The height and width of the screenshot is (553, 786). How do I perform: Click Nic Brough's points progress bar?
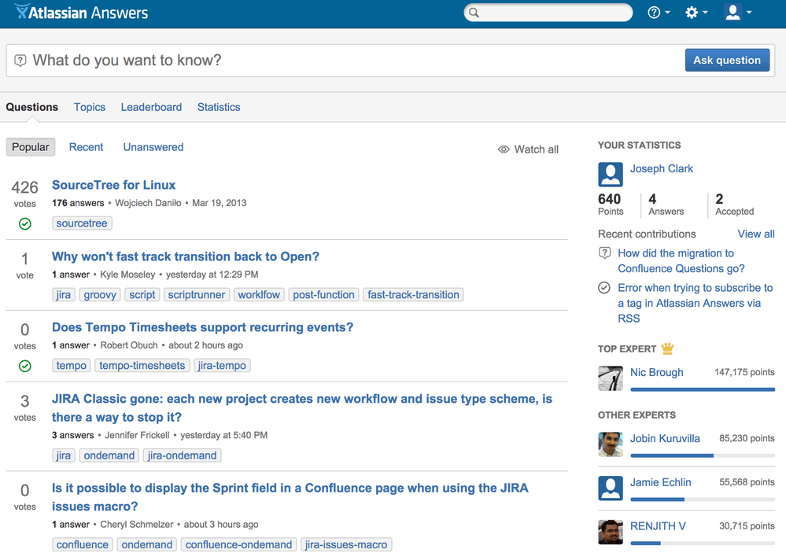703,389
